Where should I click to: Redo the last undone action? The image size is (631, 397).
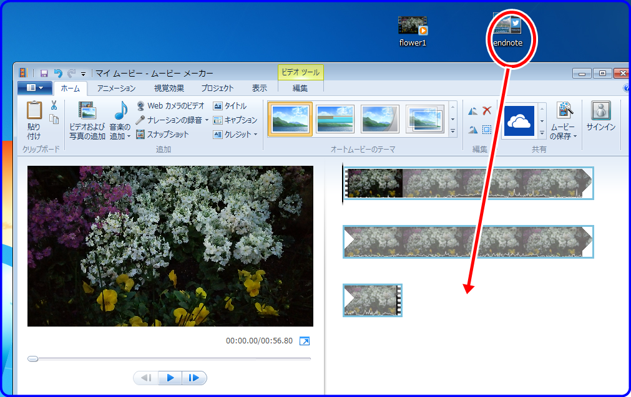72,73
